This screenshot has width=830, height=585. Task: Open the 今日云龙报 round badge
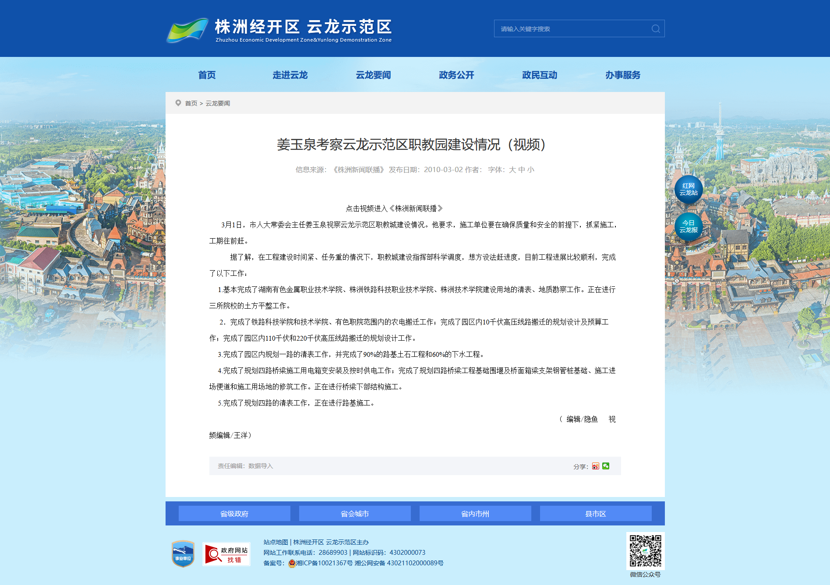tap(688, 227)
